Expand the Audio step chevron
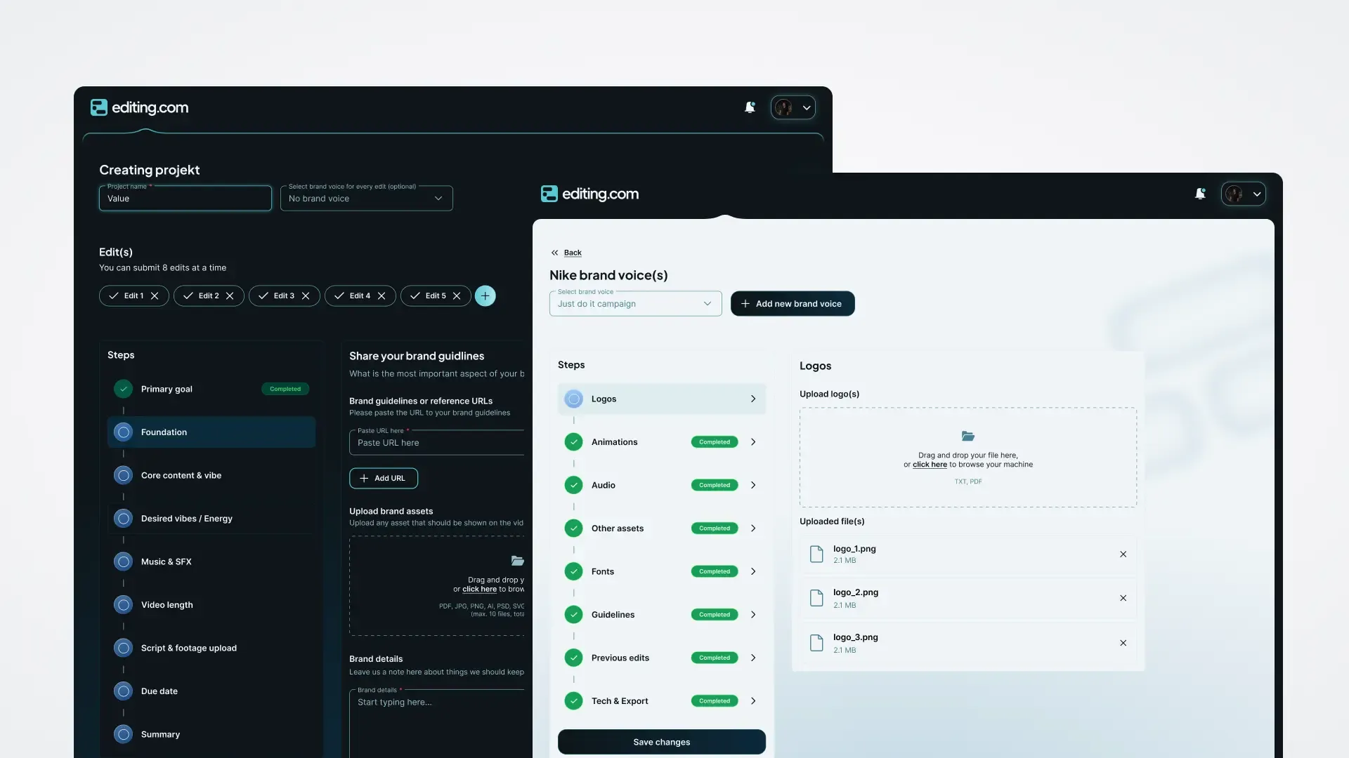This screenshot has height=758, width=1349. tap(753, 486)
